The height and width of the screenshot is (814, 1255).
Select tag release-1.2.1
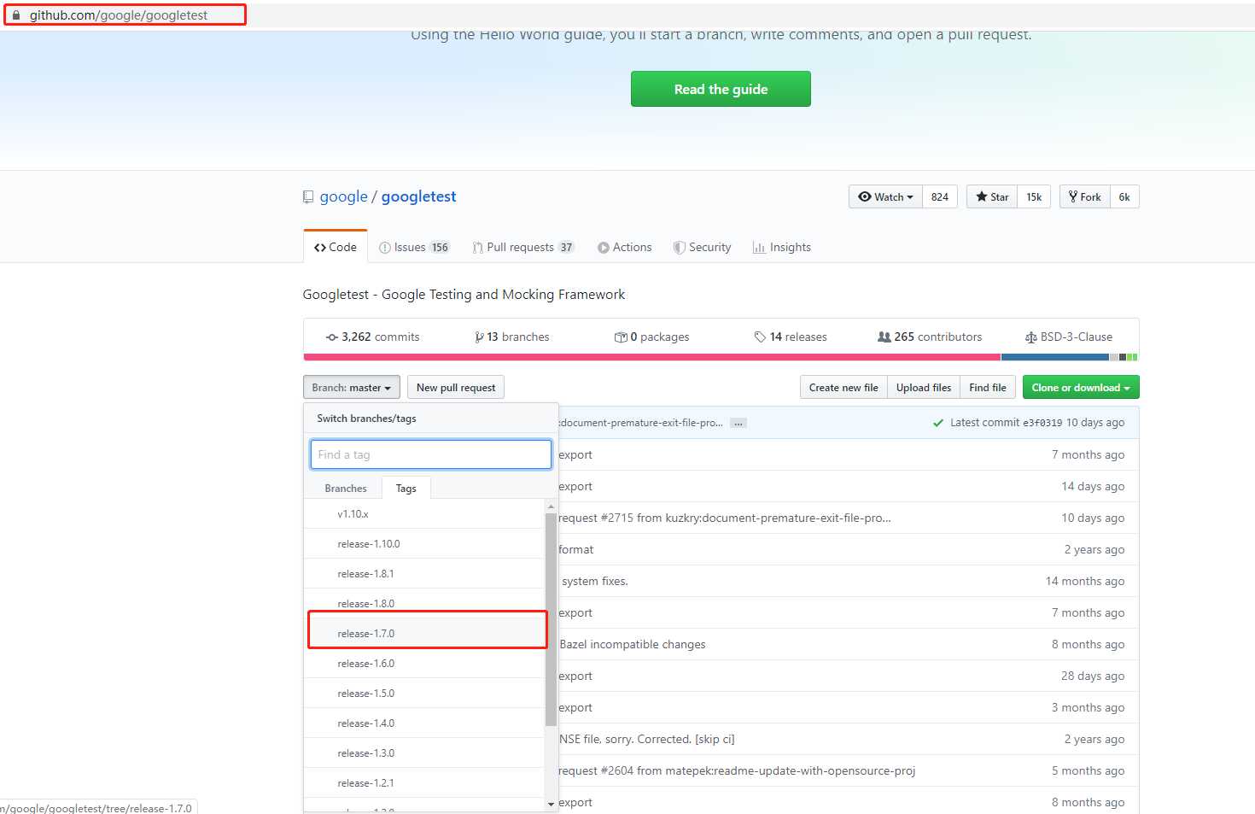click(x=424, y=782)
